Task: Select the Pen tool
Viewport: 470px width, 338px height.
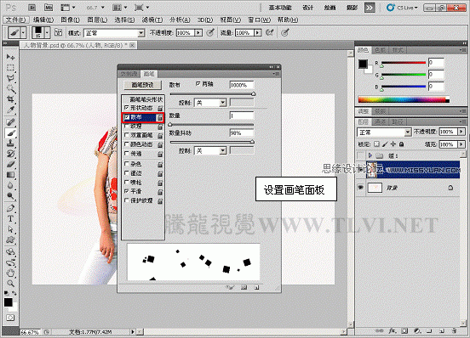Action: coord(10,208)
